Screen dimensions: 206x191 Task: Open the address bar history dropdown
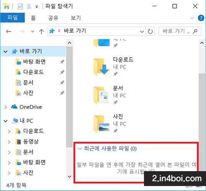pyautogui.click(x=142, y=31)
